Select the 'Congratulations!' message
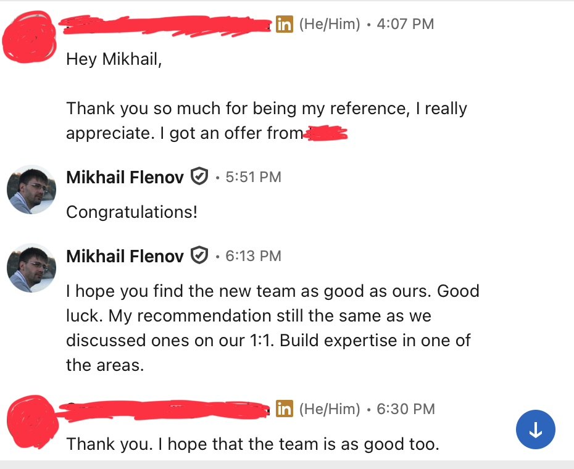Image resolution: width=574 pixels, height=469 pixels. point(132,212)
